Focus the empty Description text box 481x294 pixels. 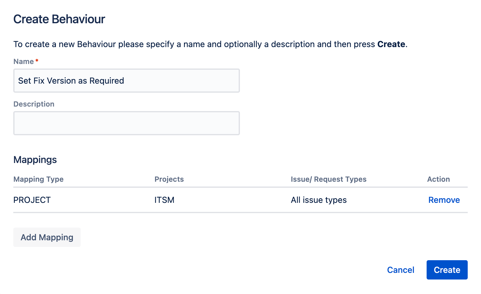[127, 123]
